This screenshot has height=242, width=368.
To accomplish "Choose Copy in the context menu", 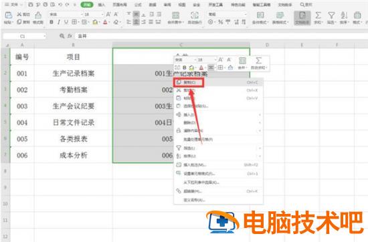I will (219, 82).
